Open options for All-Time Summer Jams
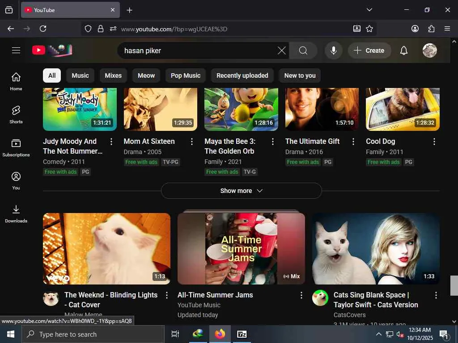Image resolution: width=458 pixels, height=343 pixels. (301, 295)
